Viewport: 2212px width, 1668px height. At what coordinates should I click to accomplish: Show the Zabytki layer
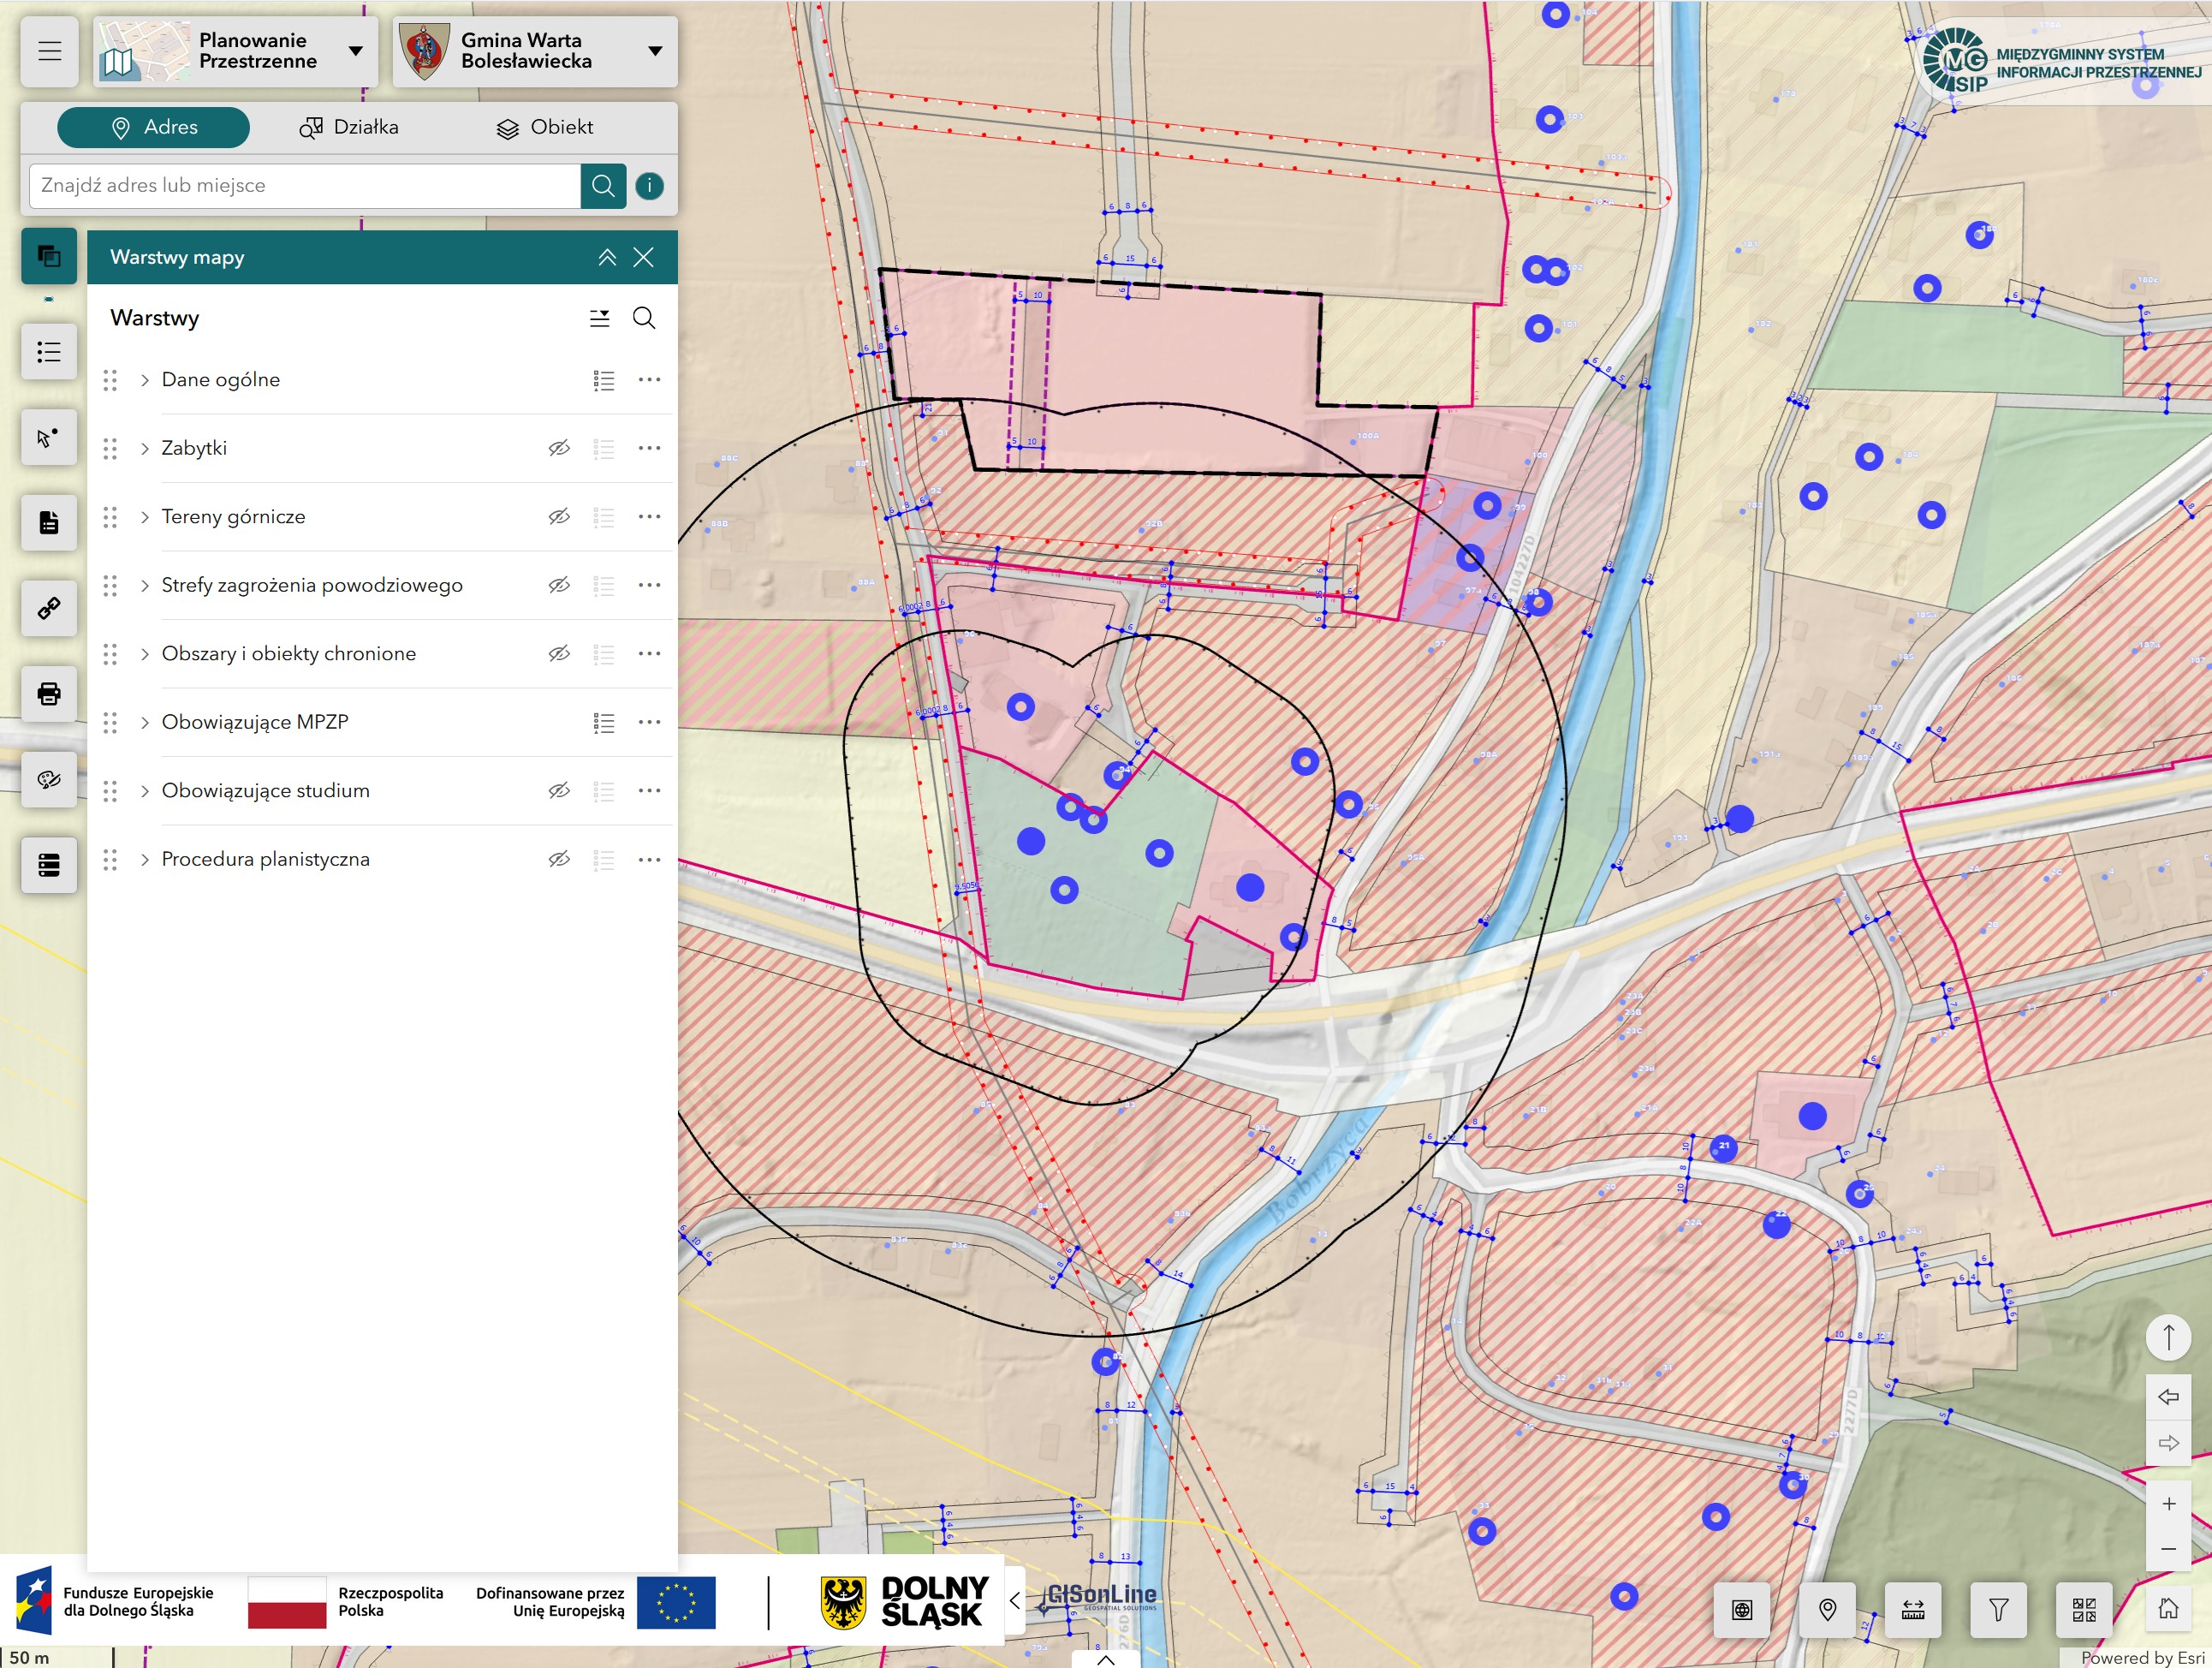click(x=559, y=448)
